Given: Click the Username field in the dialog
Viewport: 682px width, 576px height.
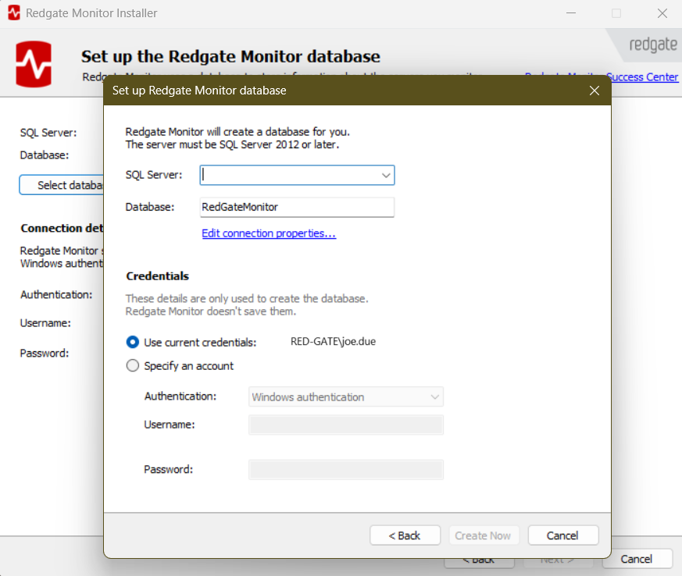Looking at the screenshot, I should tap(345, 425).
